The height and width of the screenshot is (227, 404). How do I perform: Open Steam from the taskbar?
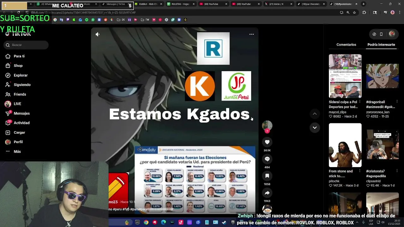click(224, 222)
